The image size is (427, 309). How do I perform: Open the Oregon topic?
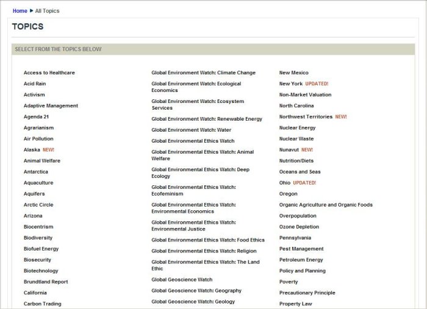289,194
